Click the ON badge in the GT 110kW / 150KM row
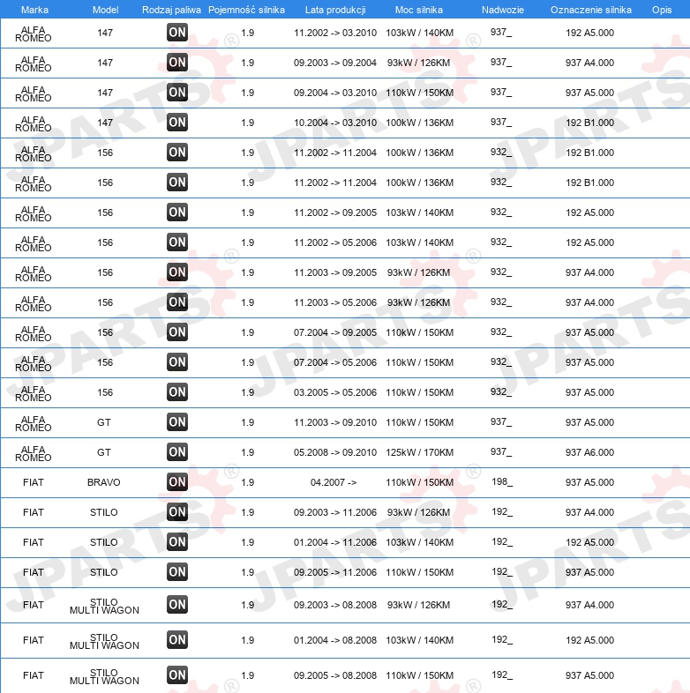 pos(177,422)
